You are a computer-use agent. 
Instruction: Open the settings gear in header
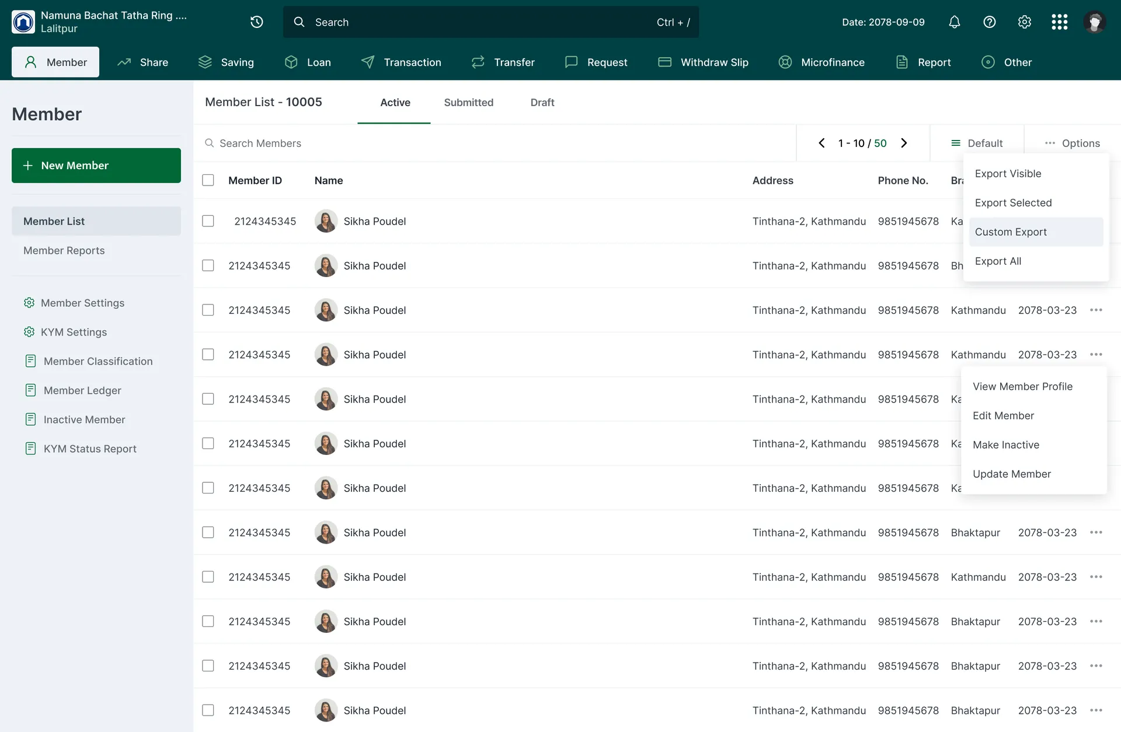pos(1025,22)
